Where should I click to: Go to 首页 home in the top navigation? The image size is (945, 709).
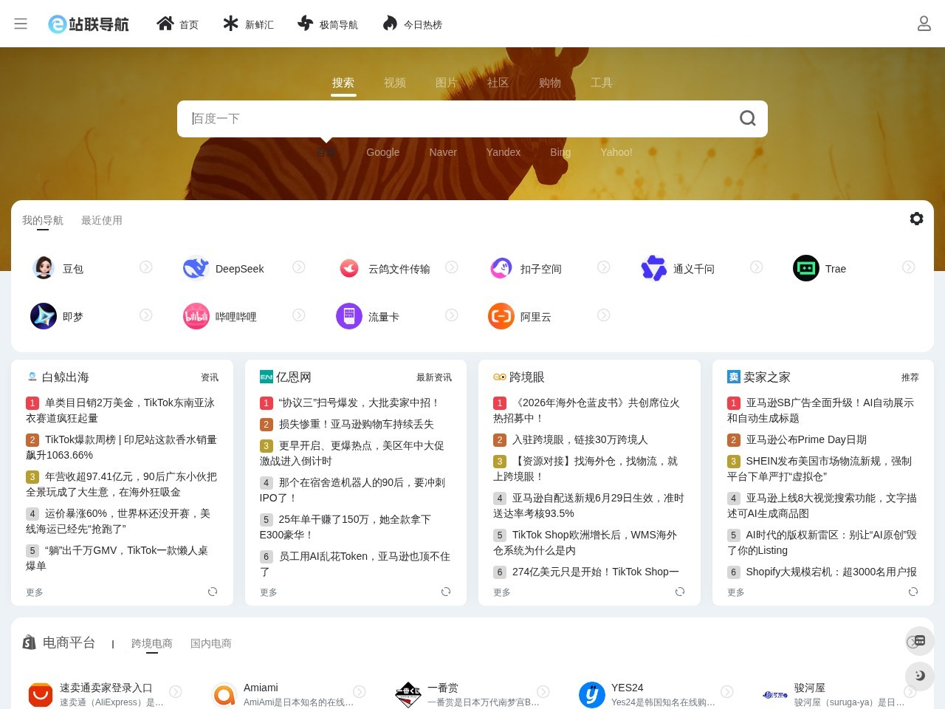(177, 24)
